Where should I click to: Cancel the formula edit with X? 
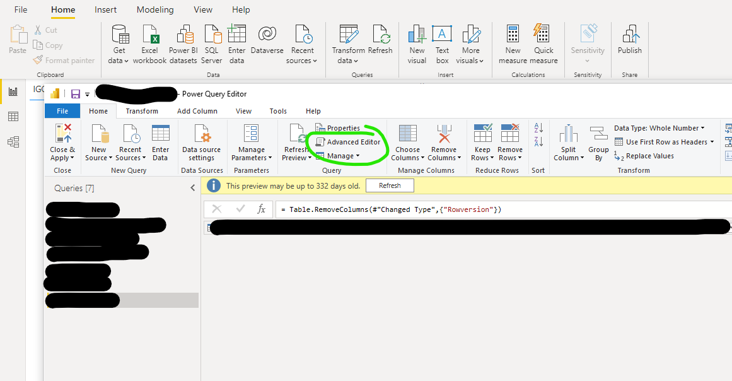click(x=217, y=209)
